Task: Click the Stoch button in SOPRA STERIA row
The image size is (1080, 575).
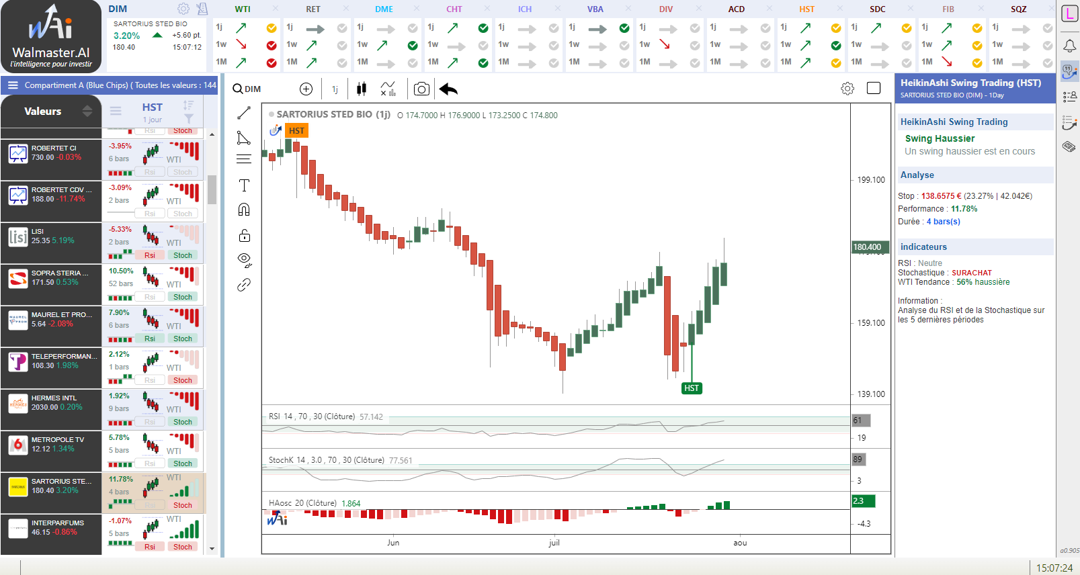Action: pos(183,297)
